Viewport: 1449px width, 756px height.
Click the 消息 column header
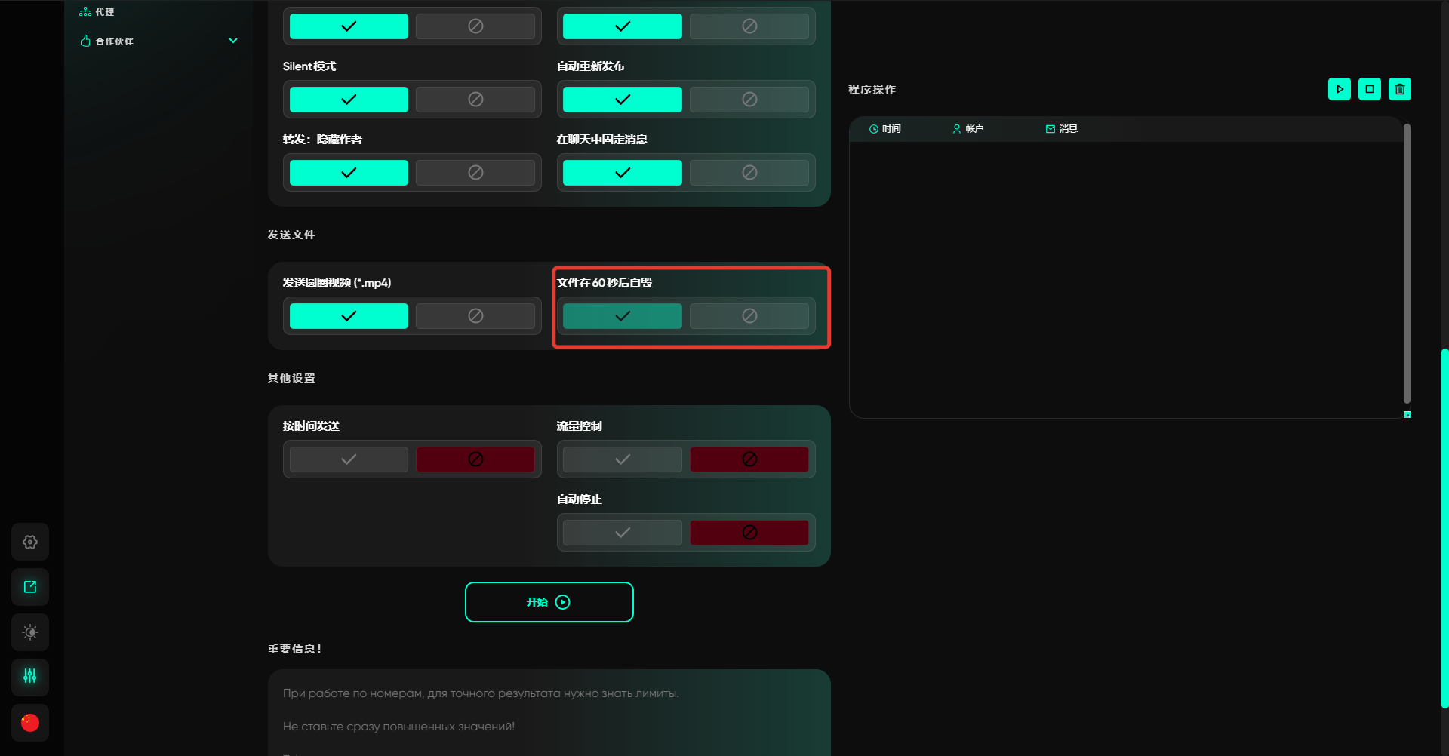click(1061, 129)
